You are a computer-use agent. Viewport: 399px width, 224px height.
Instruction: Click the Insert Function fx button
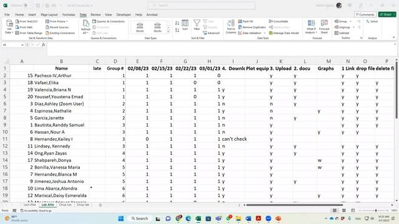[x=44, y=45]
